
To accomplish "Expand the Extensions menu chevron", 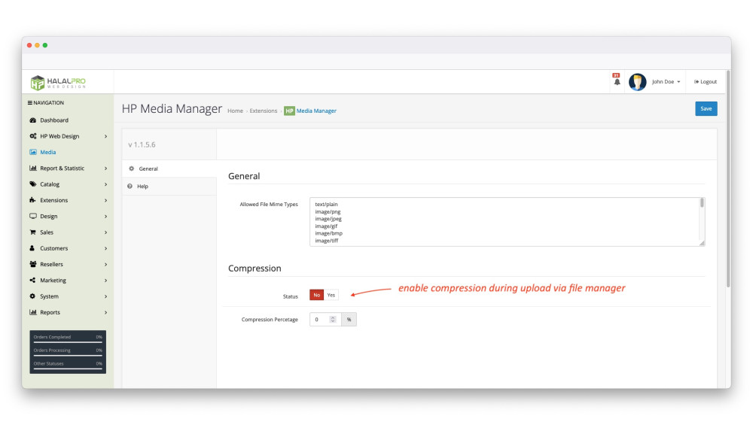I will click(105, 201).
